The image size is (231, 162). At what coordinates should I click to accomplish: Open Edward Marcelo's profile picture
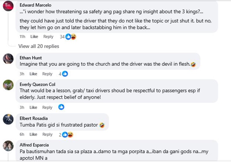pyautogui.click(x=8, y=6)
